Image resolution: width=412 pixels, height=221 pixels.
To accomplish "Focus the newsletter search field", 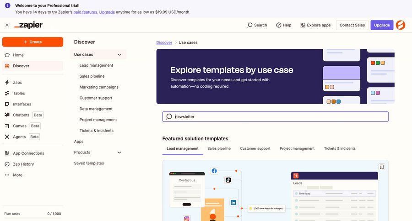I will tap(276, 116).
